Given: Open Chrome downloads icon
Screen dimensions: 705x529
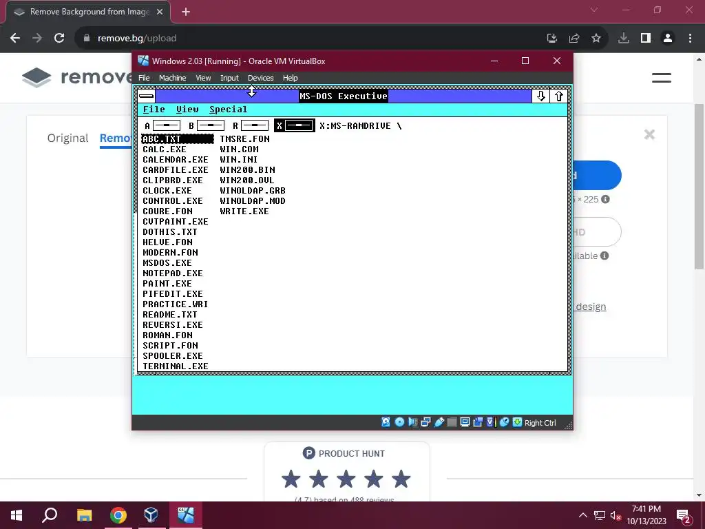Looking at the screenshot, I should click(x=624, y=39).
